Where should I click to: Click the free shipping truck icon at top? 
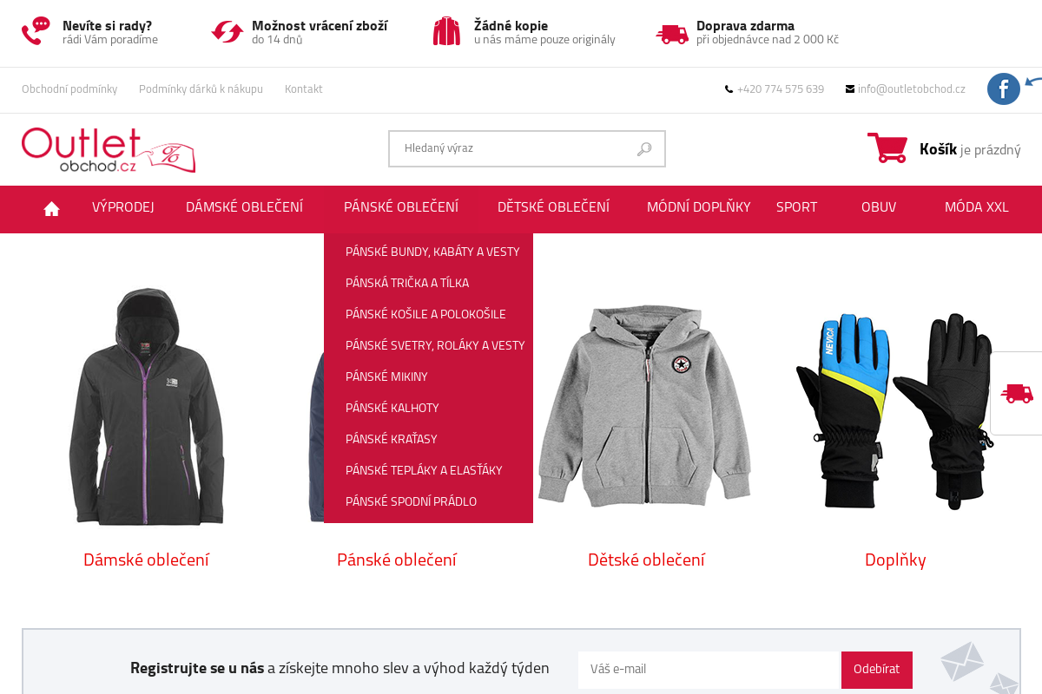pyautogui.click(x=672, y=34)
